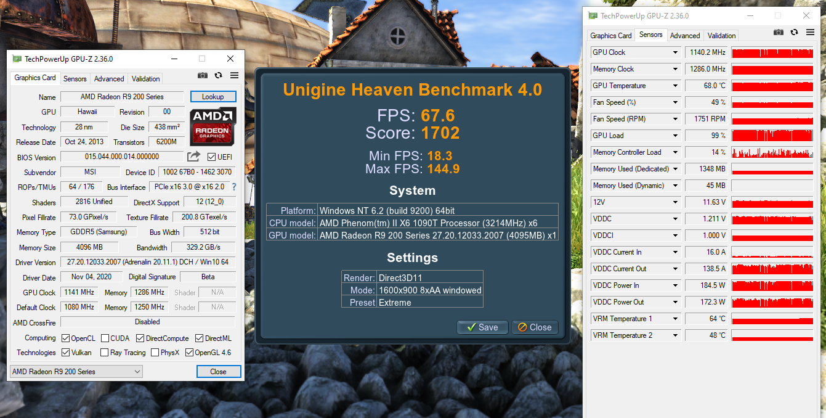Click the screenshot camera icon in left GPU-Z window
Image resolution: width=826 pixels, height=418 pixels.
203,75
